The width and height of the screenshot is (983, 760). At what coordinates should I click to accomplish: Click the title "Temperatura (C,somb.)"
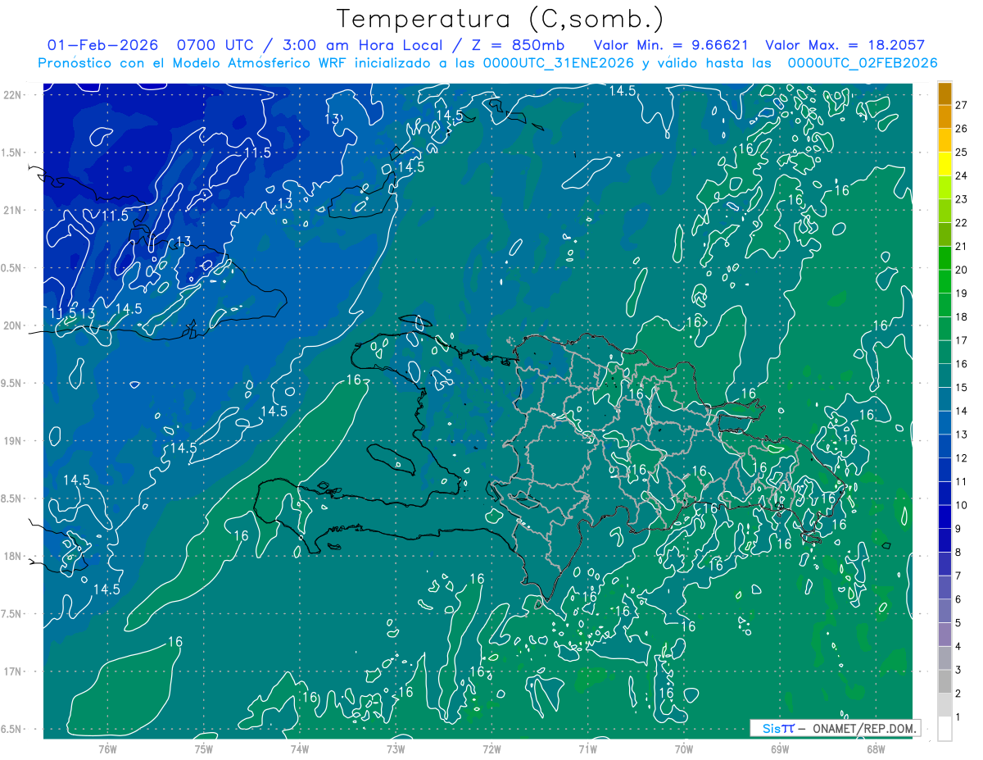click(x=500, y=19)
